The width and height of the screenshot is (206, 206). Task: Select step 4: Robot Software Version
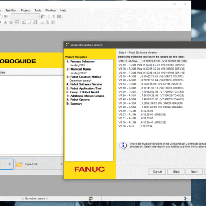[84, 84]
